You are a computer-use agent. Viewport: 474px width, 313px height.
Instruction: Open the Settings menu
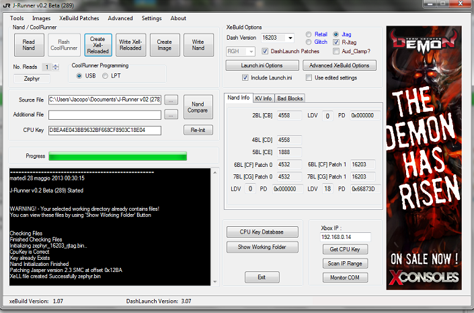152,18
